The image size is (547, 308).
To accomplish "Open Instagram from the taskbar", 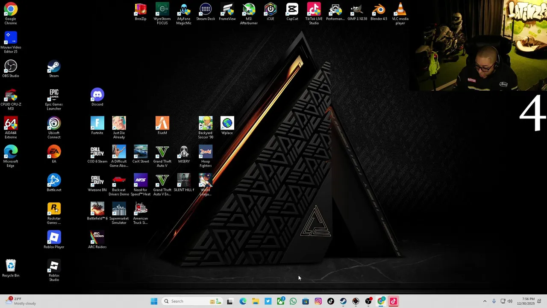I will coord(318,301).
